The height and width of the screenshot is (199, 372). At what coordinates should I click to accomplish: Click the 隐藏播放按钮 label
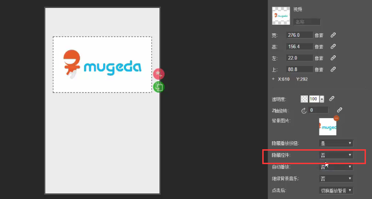286,144
